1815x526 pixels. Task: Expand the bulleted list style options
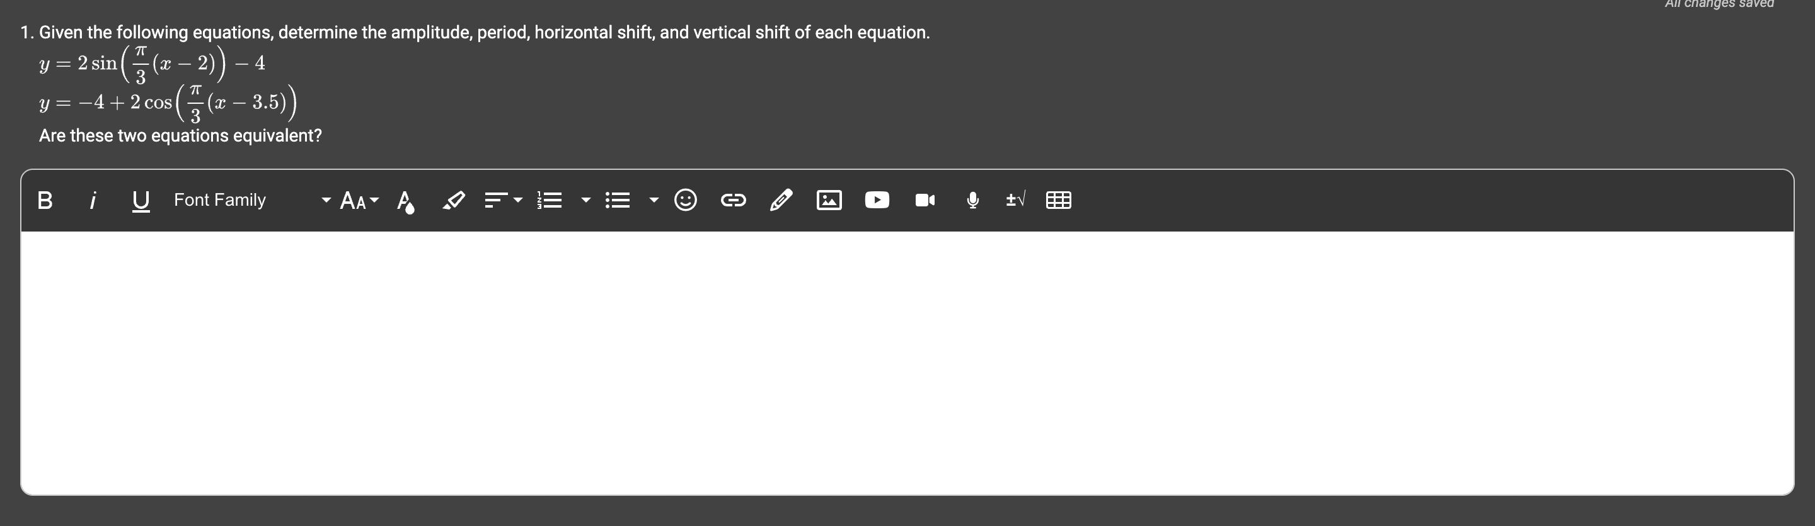click(654, 201)
